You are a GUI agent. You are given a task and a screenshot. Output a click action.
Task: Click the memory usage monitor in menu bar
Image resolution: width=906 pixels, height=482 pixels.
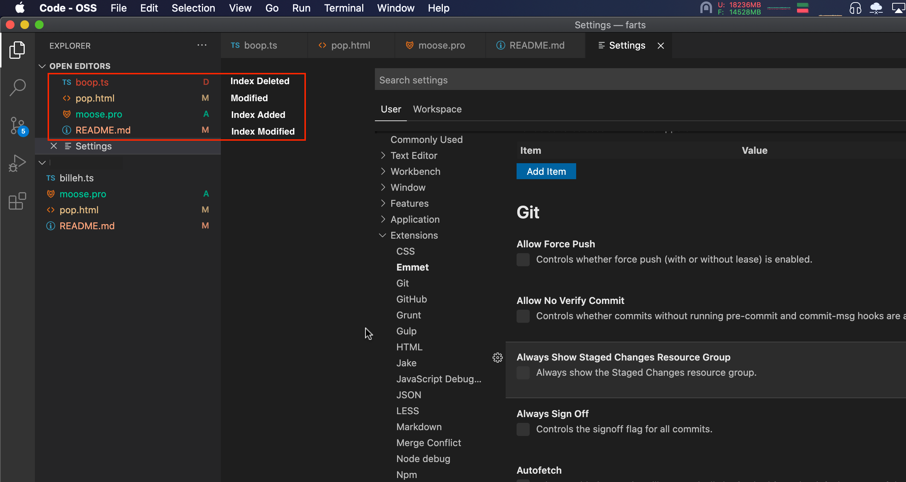(x=739, y=8)
